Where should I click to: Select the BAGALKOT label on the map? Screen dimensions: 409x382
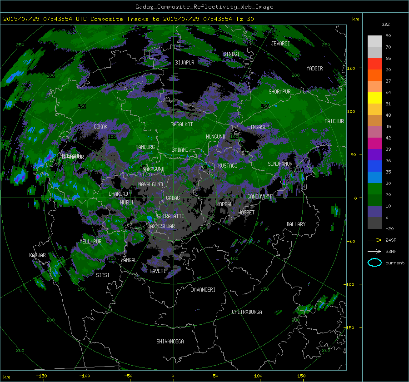pos(182,124)
